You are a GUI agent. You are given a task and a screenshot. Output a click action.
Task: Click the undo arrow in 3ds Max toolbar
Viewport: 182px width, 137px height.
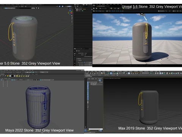pos(86,73)
